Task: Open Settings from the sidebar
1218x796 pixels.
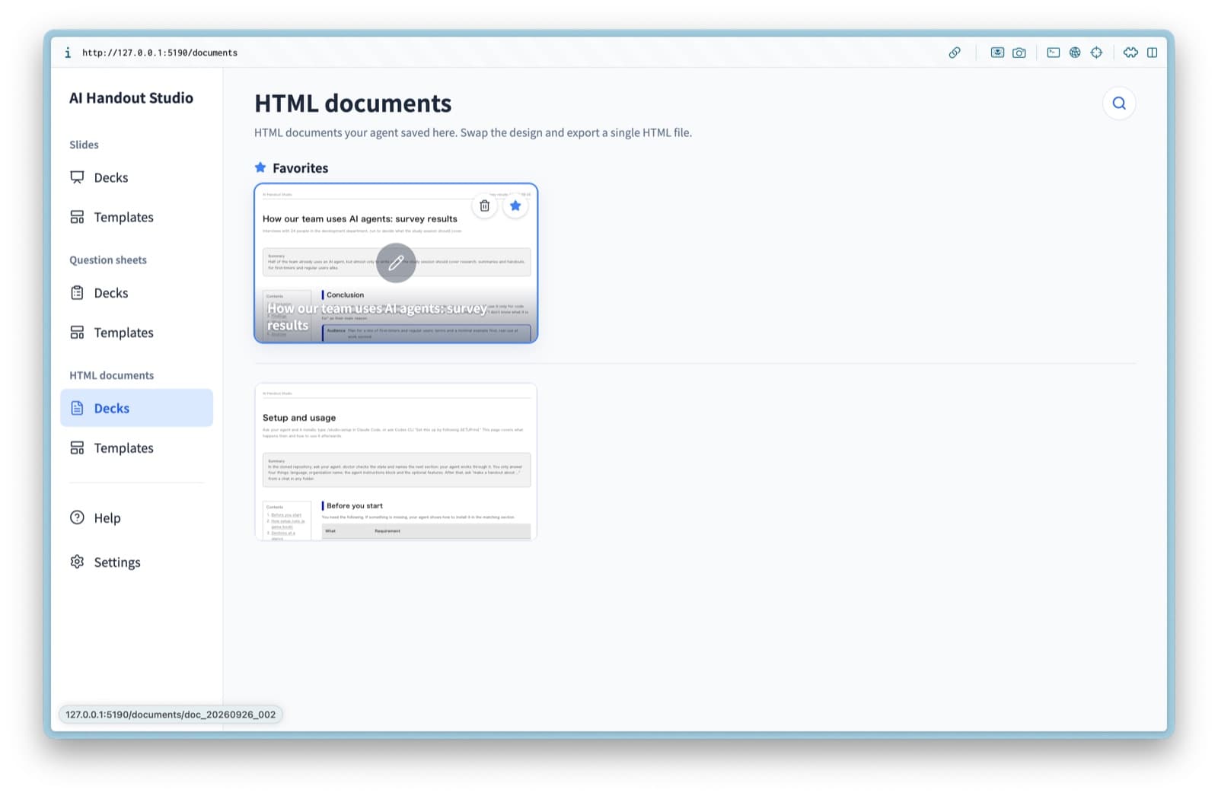Action: (x=137, y=562)
